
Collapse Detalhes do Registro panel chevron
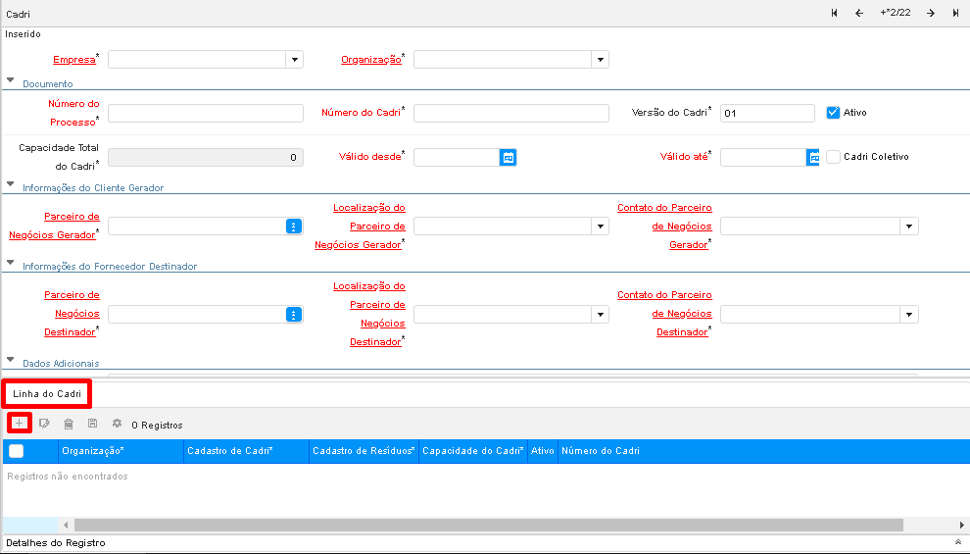(958, 542)
